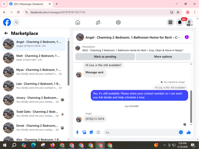The height and width of the screenshot is (149, 199).
Task: Open the conversation information purple icon
Action: 187,37
